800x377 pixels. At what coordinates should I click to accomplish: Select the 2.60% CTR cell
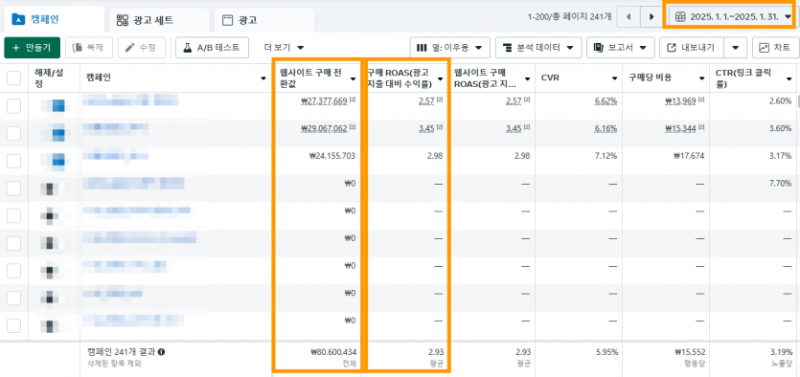click(x=780, y=100)
